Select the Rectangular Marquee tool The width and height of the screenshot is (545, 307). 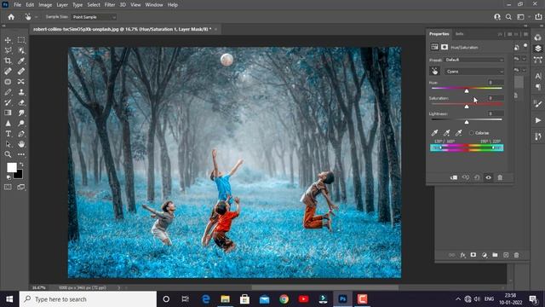(x=21, y=40)
